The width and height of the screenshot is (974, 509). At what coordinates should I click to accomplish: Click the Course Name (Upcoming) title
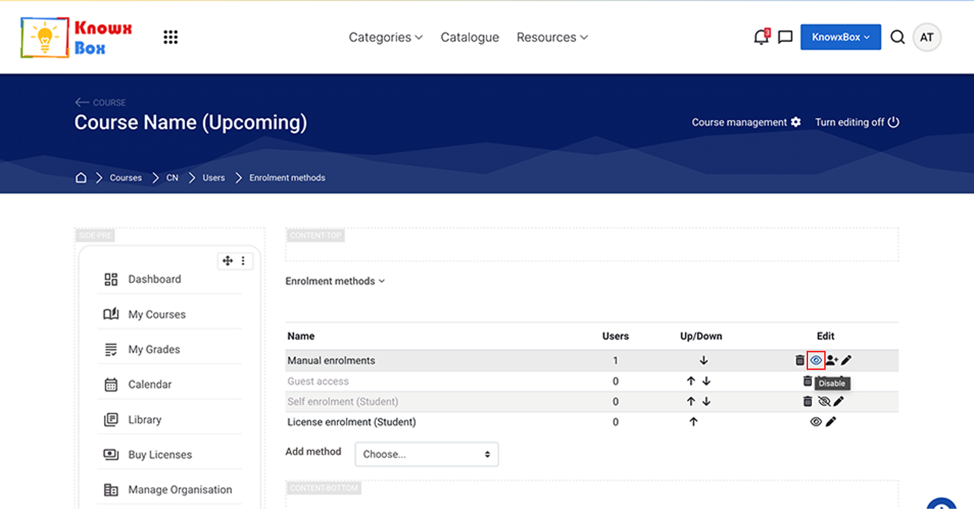coord(191,123)
